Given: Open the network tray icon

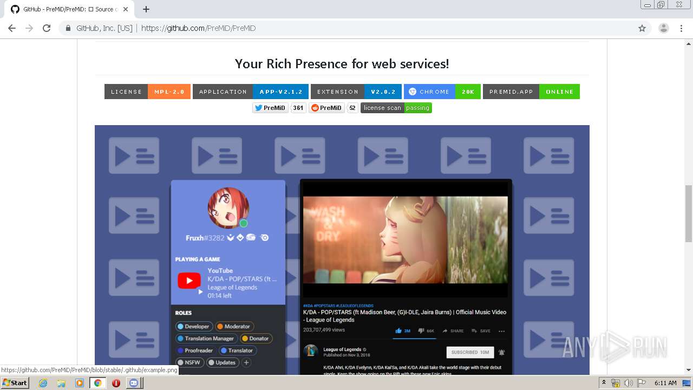Looking at the screenshot, I should point(616,383).
